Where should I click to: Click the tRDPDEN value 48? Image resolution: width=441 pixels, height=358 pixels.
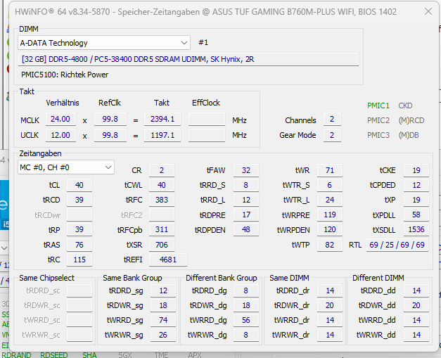tap(245, 229)
